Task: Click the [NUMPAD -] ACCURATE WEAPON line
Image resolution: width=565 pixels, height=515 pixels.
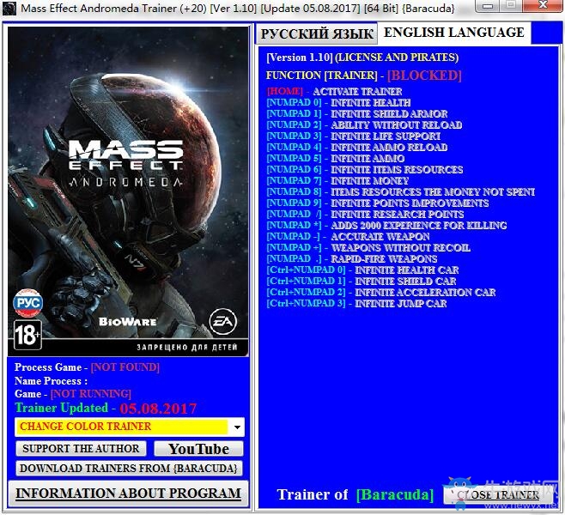Action: (x=348, y=237)
